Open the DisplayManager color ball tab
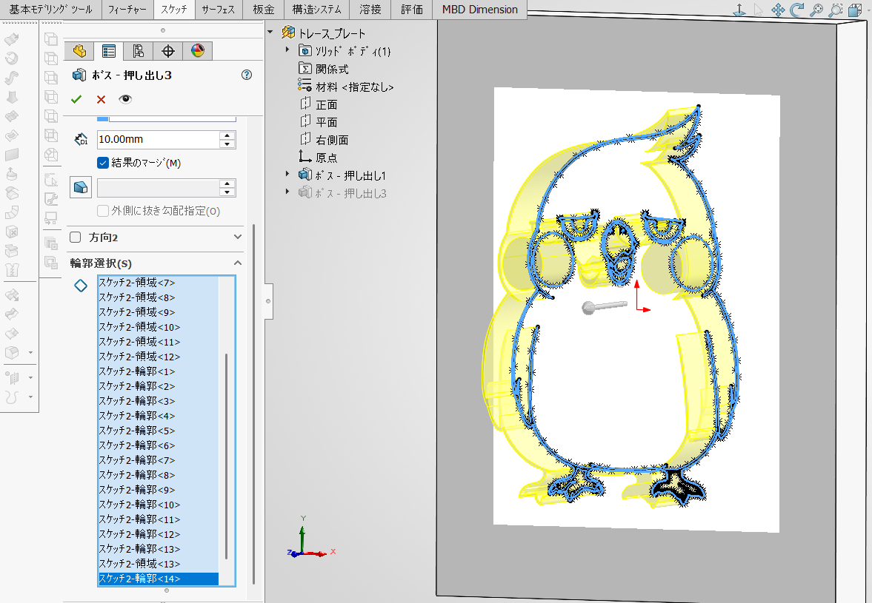Screen dimensions: 872x603 (197, 51)
